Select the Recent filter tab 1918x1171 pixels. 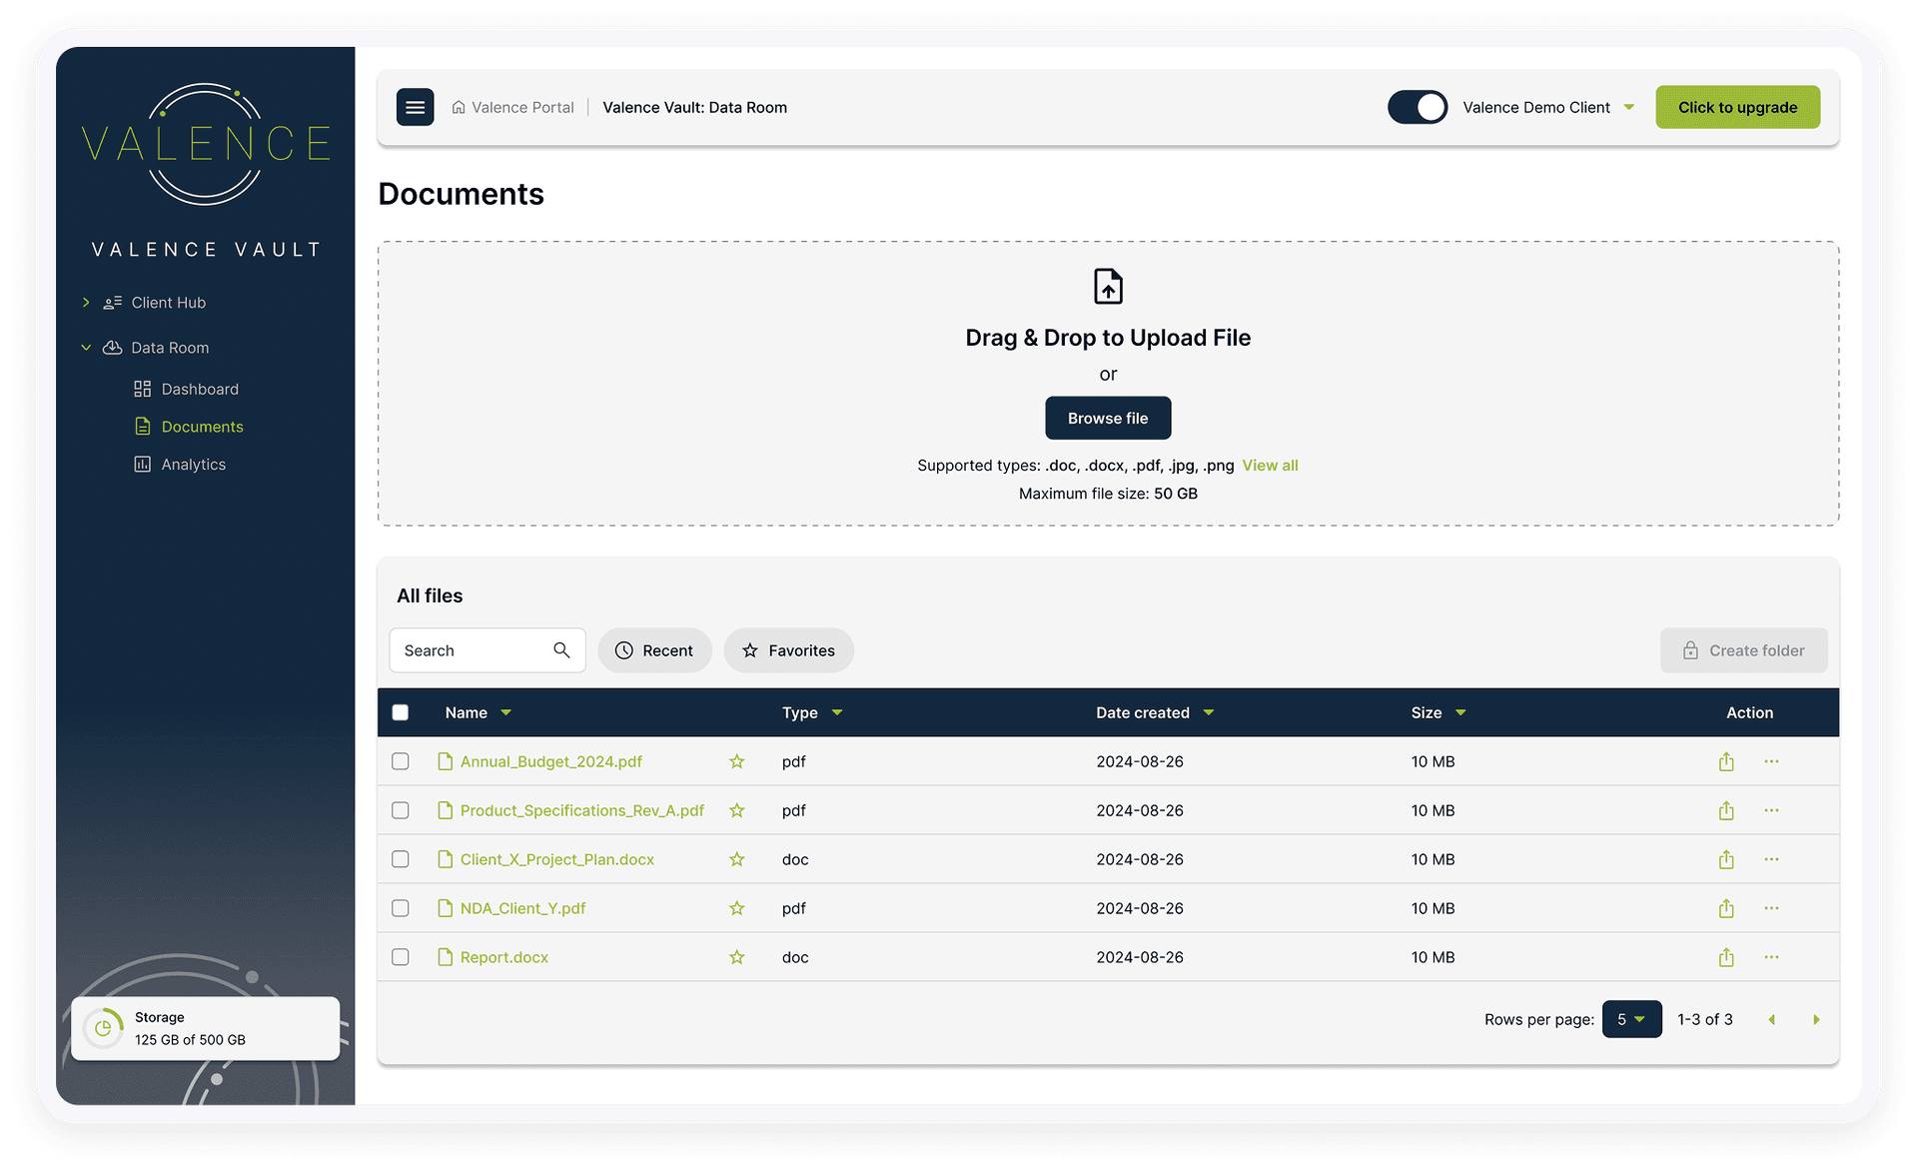(x=654, y=650)
